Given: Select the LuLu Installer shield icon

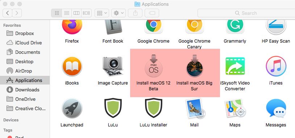Looking at the screenshot, I should pyautogui.click(x=154, y=108).
